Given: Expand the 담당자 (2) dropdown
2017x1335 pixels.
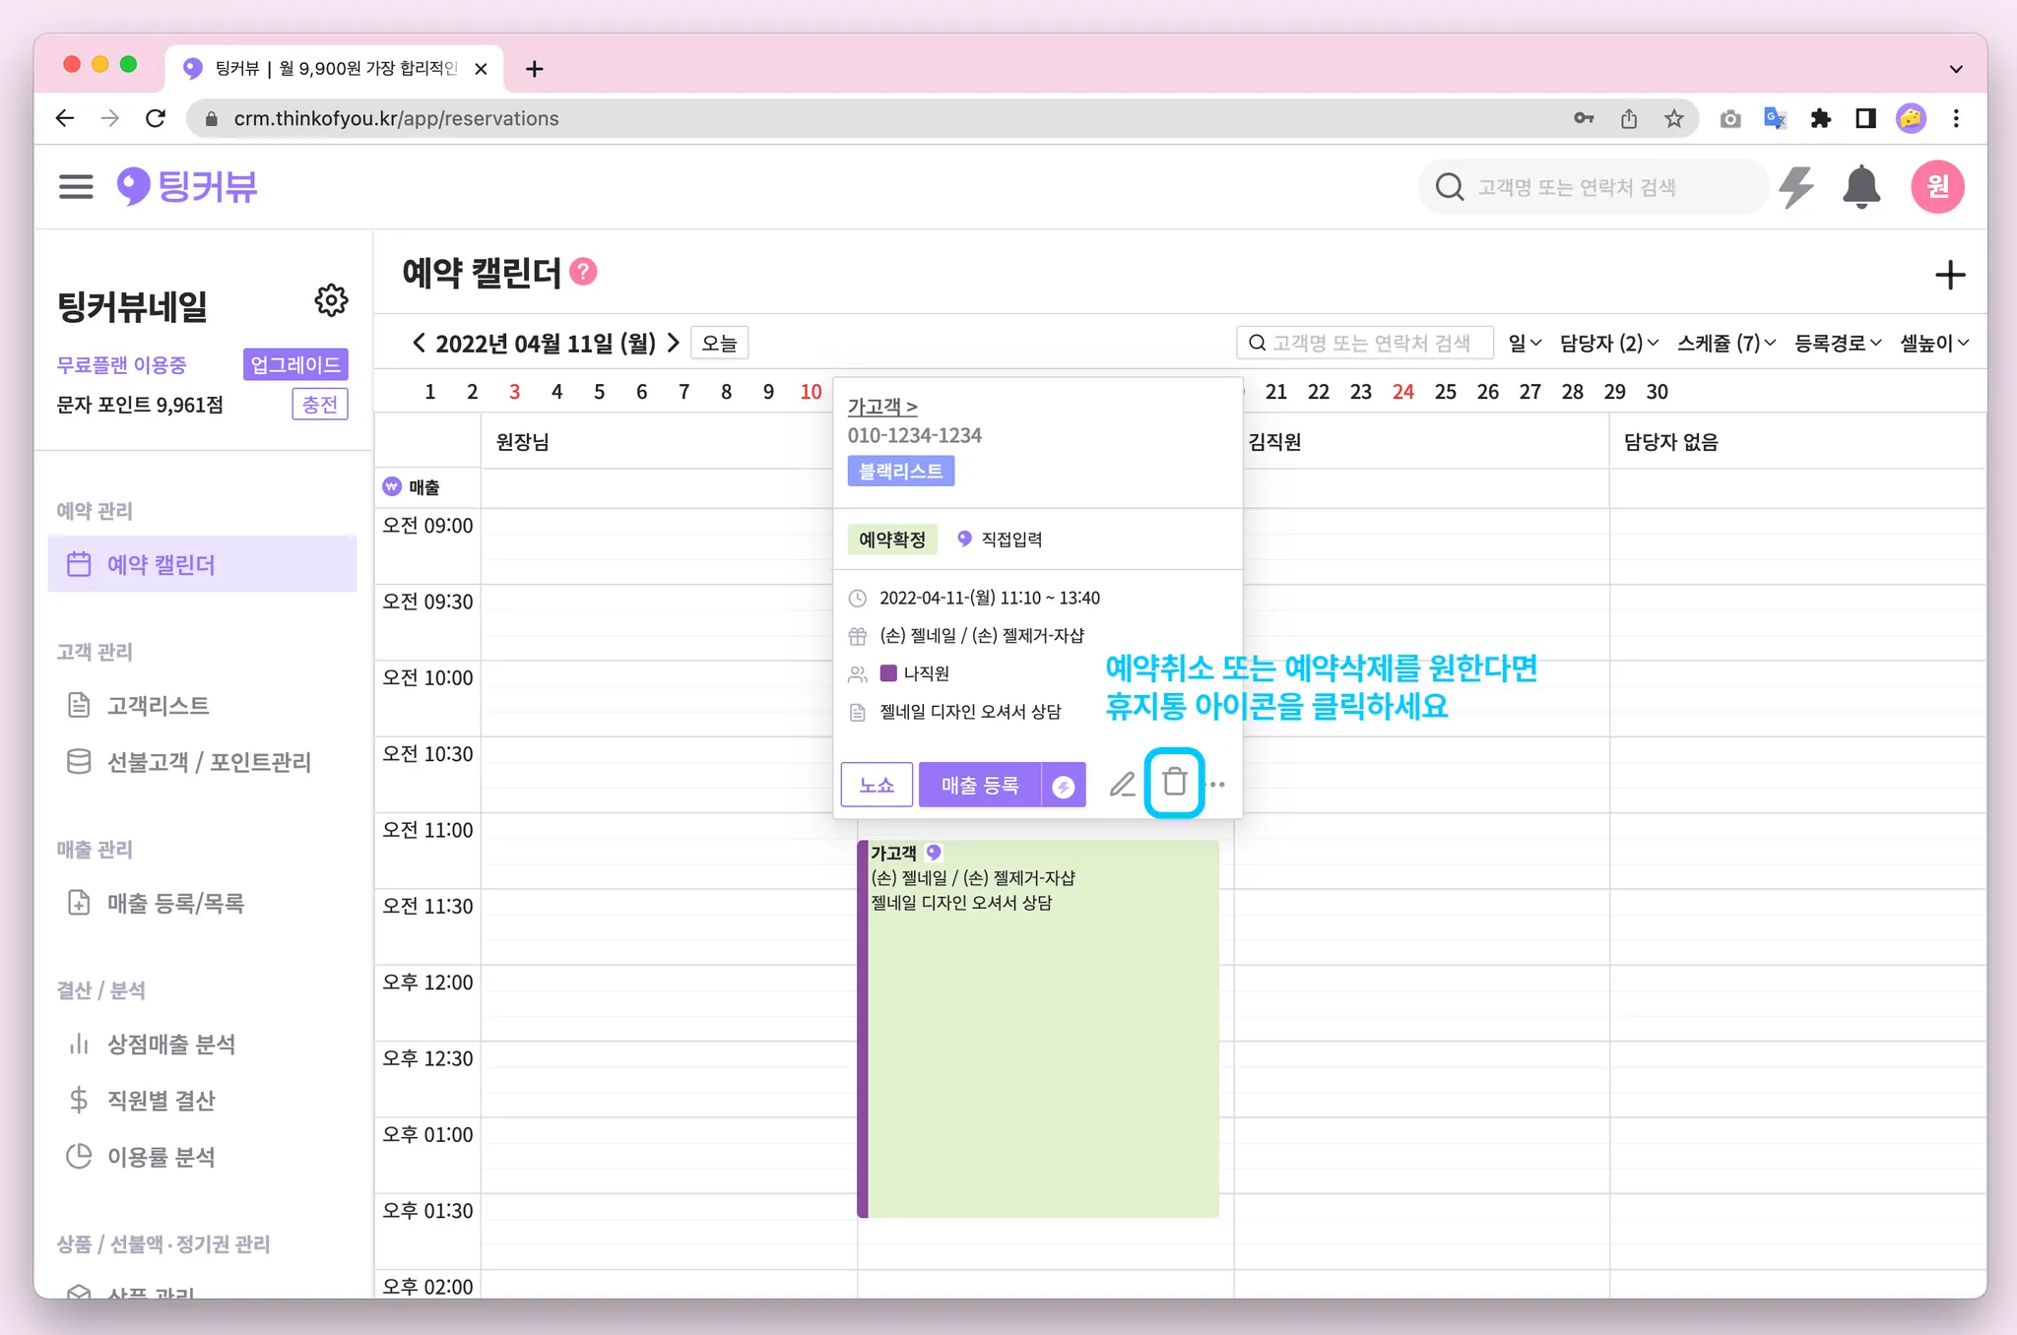Looking at the screenshot, I should point(1608,344).
